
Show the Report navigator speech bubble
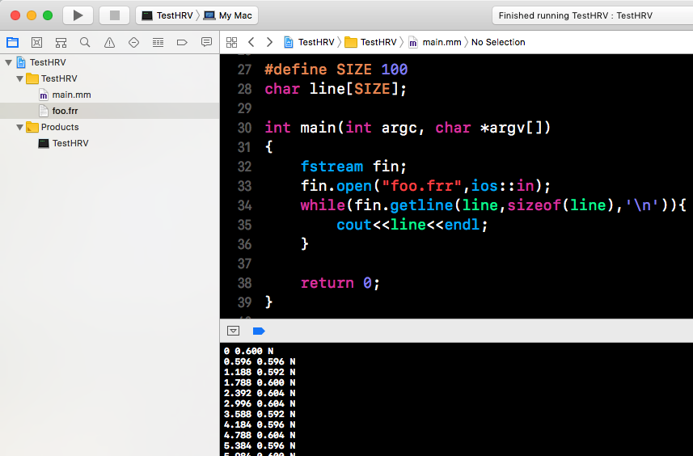pyautogui.click(x=206, y=42)
